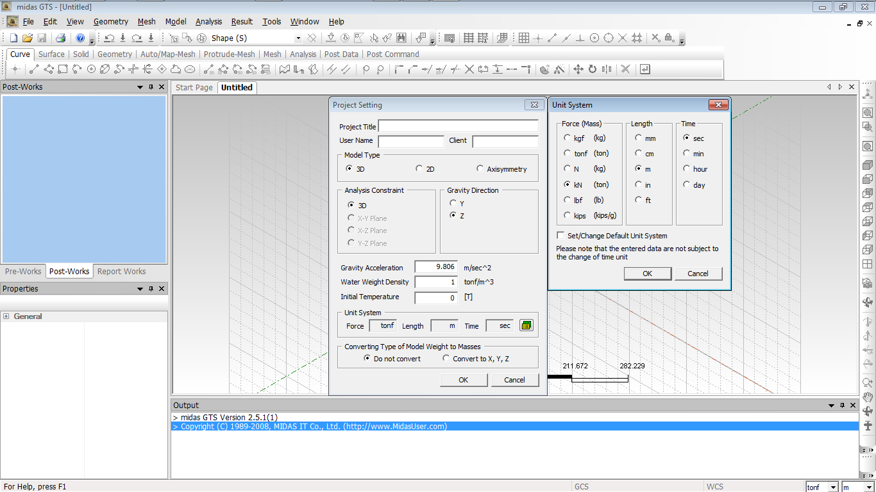Open Help with the blue question-mark icon
Image resolution: width=876 pixels, height=492 pixels.
point(80,38)
